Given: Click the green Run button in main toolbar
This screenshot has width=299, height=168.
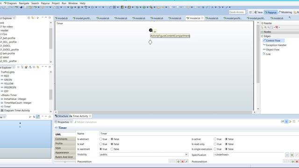Looking at the screenshot, I should (144, 7).
